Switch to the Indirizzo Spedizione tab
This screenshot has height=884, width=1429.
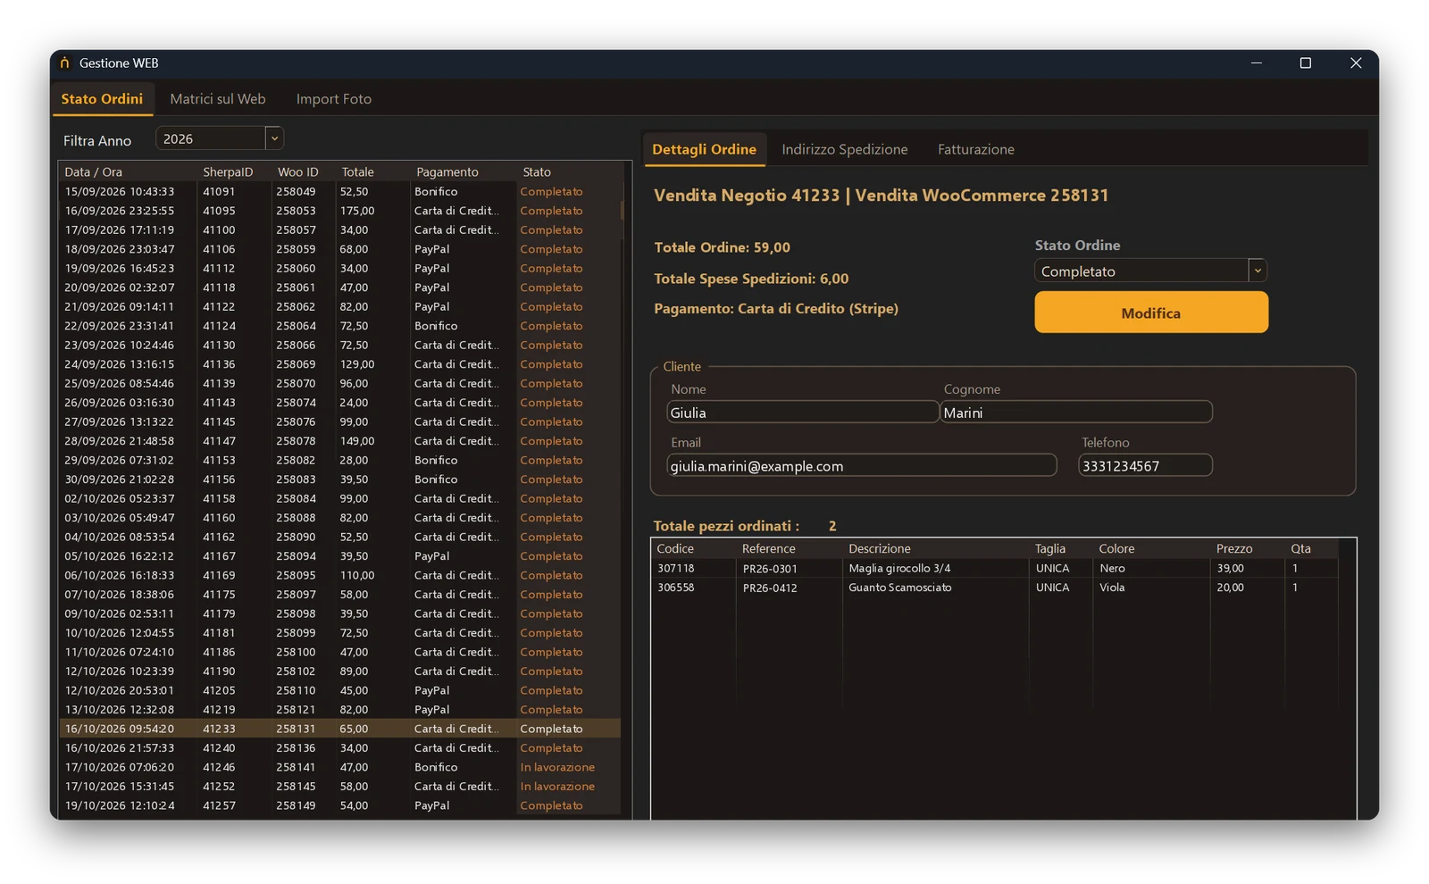845,149
